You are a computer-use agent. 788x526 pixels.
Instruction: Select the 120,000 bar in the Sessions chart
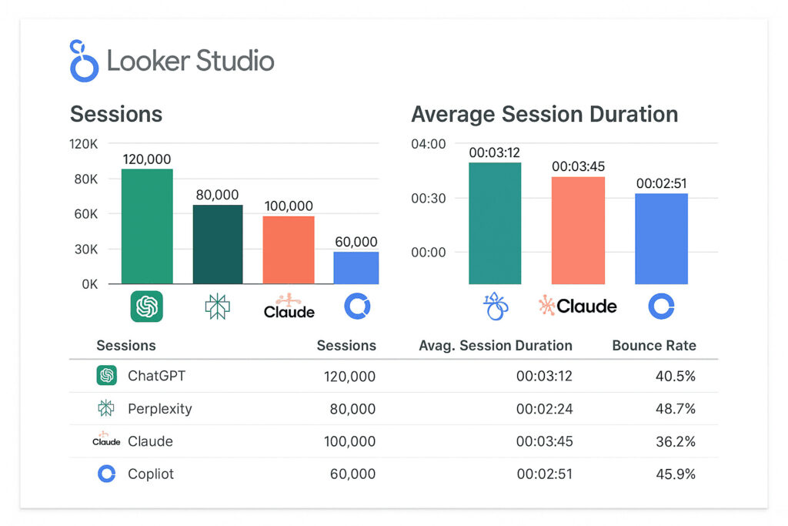(147, 226)
